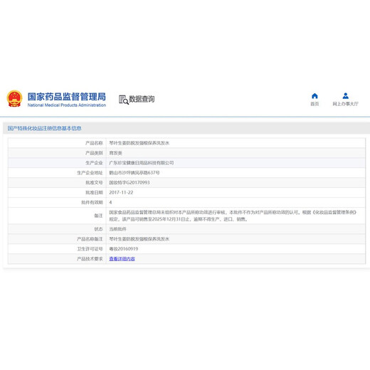Select the date 2017-11-22

[121, 193]
